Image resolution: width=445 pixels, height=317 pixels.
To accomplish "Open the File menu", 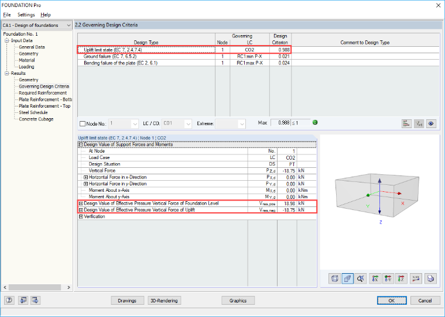I will click(x=7, y=15).
